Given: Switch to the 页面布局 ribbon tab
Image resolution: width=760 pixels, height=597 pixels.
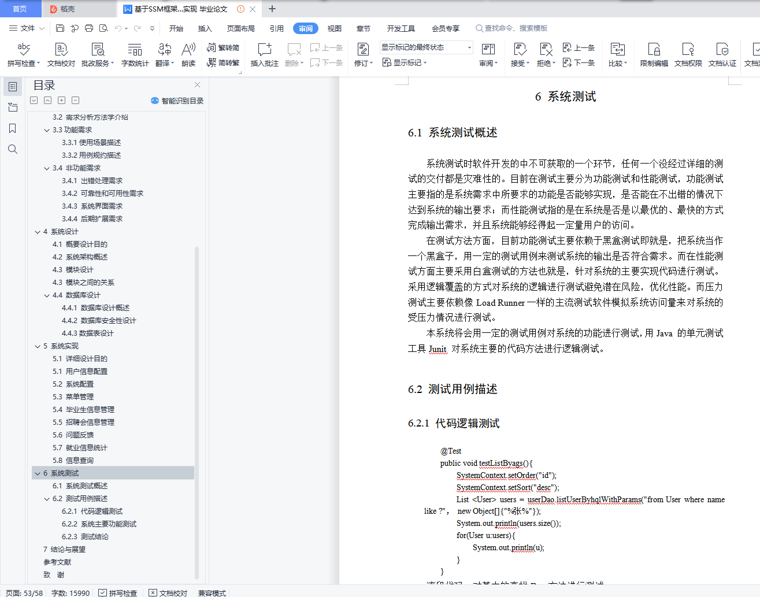Looking at the screenshot, I should tap(241, 28).
